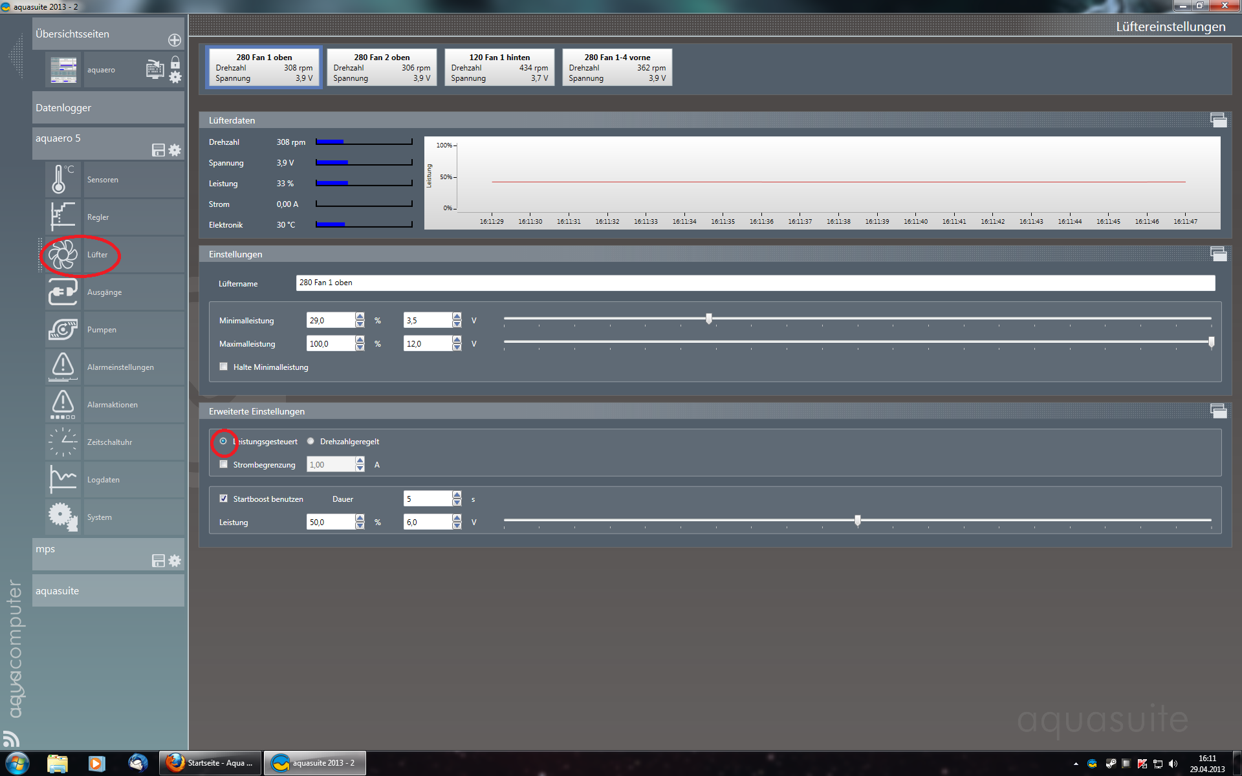Open the Datenlogger section
This screenshot has height=776, width=1242.
pos(108,107)
